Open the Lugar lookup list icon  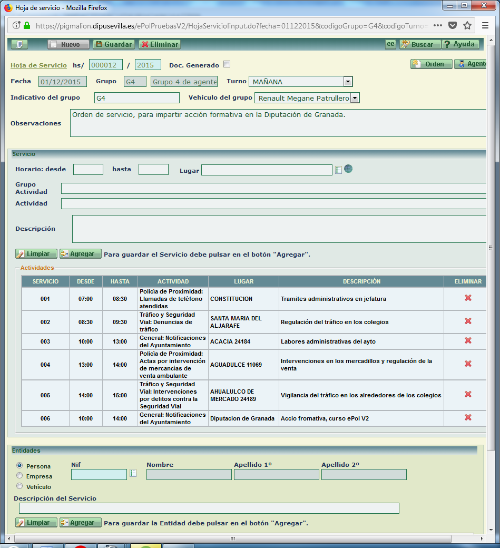coord(338,170)
